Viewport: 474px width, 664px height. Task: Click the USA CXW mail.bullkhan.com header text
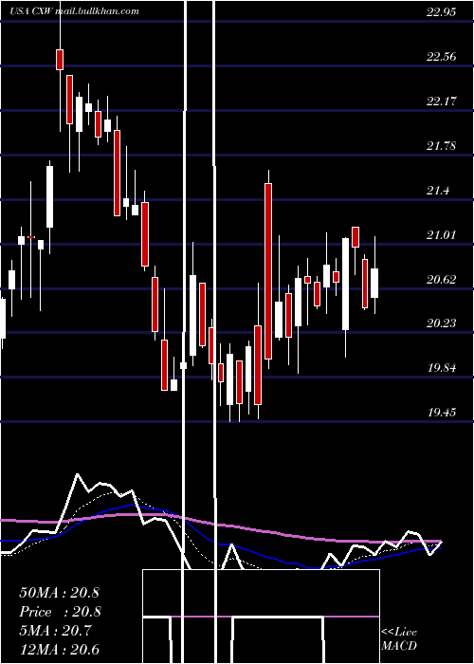click(x=74, y=11)
